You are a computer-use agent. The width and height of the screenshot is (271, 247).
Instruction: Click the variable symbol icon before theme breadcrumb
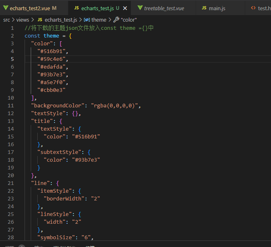click(87, 20)
